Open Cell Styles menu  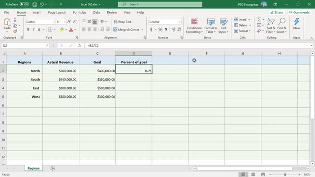[x=223, y=26]
